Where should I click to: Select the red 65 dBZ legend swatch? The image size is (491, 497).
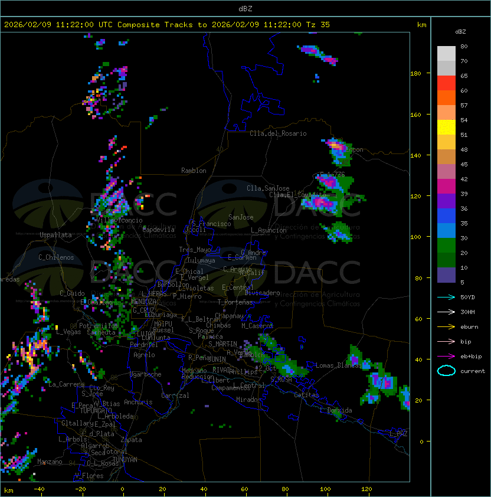click(x=446, y=83)
